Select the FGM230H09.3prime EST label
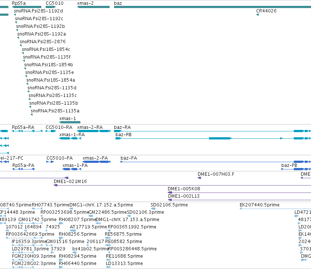The width and height of the screenshot is (311, 269). point(34,256)
